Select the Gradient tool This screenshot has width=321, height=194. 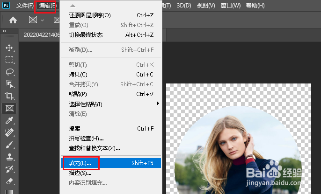click(9, 192)
